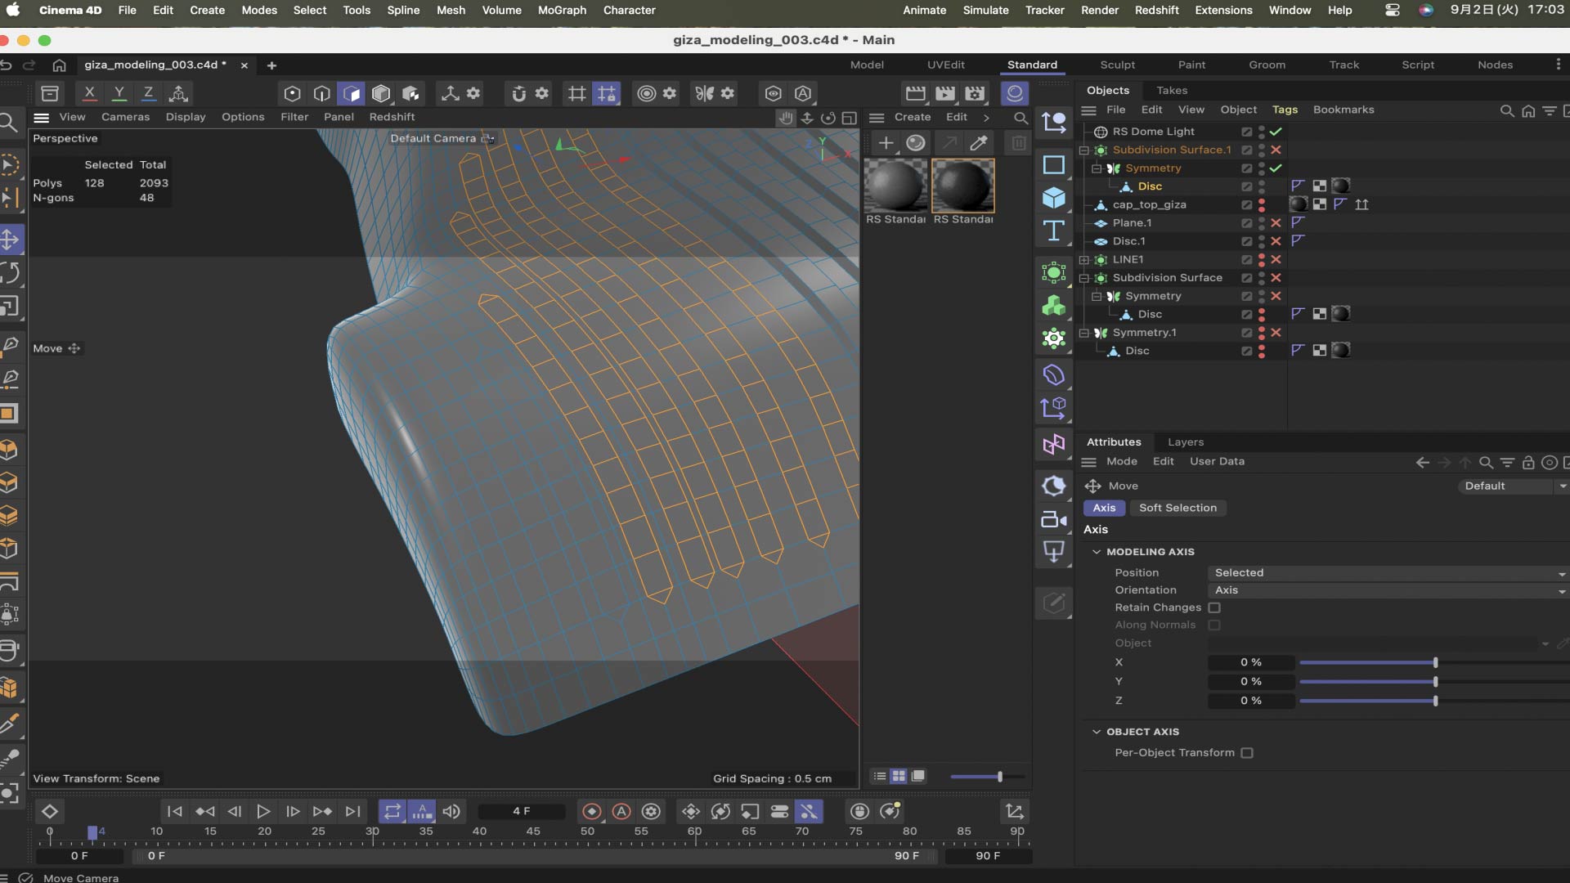Toggle the X axis lock icon
The image size is (1570, 883).
click(x=90, y=93)
